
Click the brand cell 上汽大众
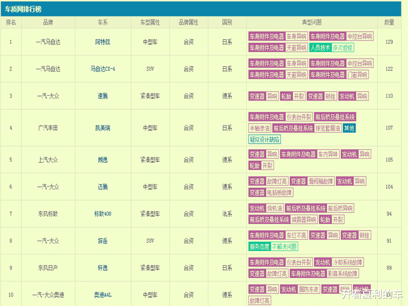click(x=48, y=160)
